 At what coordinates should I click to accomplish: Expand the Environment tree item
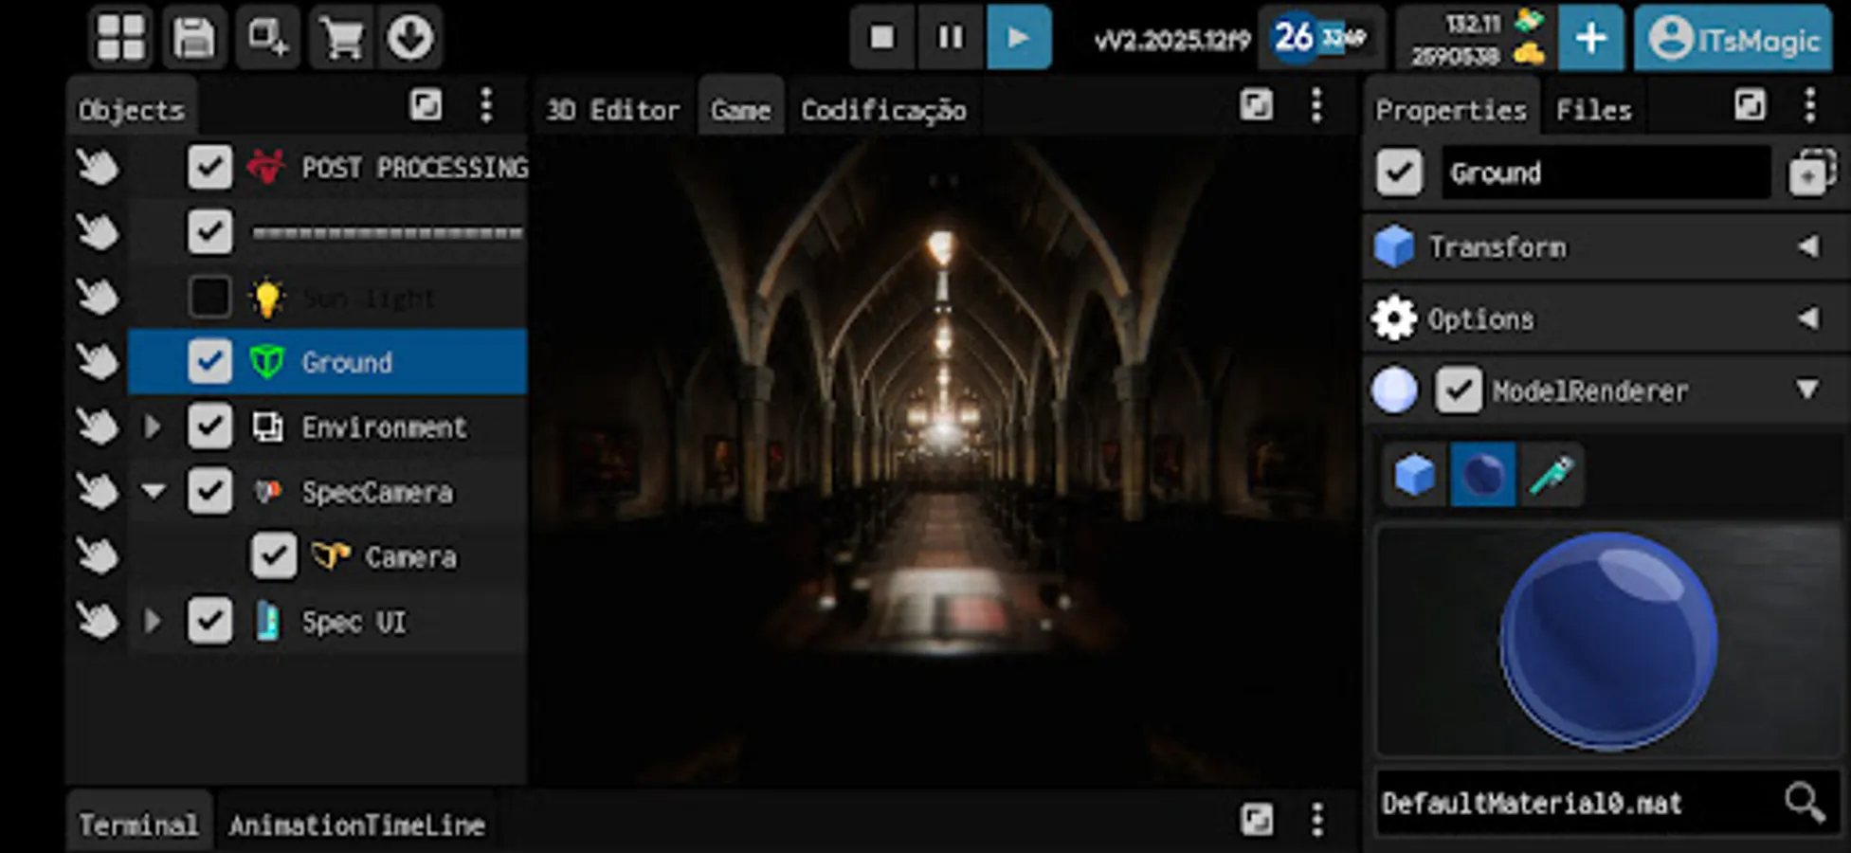pyautogui.click(x=153, y=426)
